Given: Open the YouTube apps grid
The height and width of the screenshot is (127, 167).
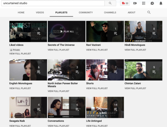Looking at the screenshot, I should [x=144, y=3].
